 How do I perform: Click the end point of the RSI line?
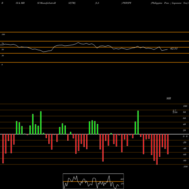[167, 50]
